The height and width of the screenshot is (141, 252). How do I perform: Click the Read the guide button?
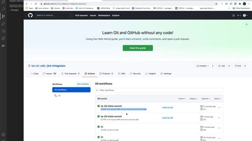(138, 48)
